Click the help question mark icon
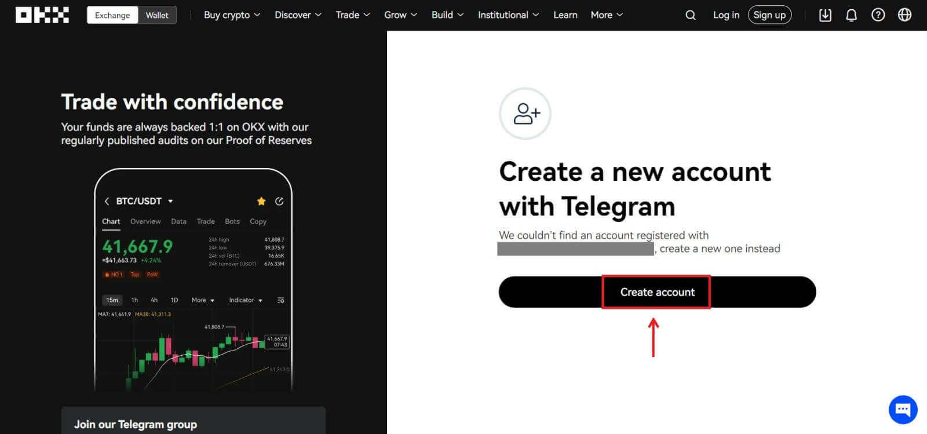The image size is (927, 434). pos(878,14)
